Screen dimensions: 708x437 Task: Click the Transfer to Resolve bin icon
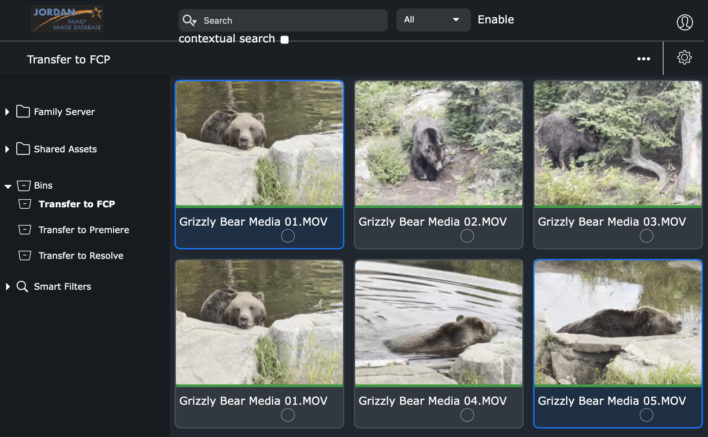tap(25, 255)
